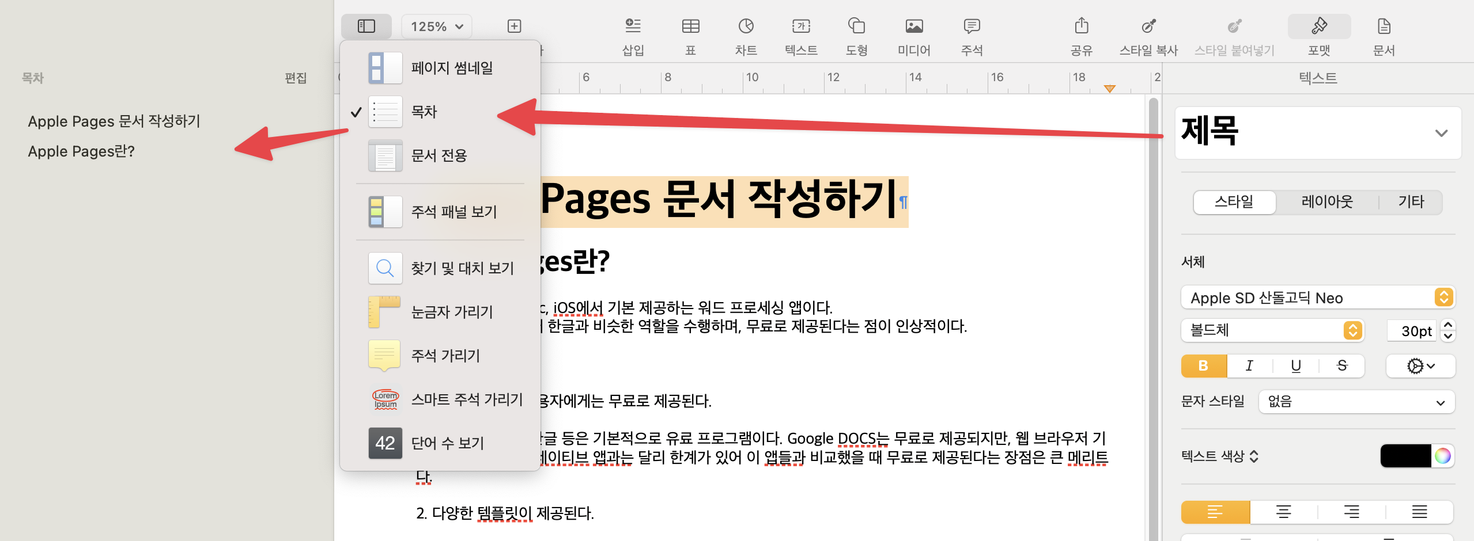Click the 30pt font size field
The image size is (1474, 541).
click(1412, 331)
